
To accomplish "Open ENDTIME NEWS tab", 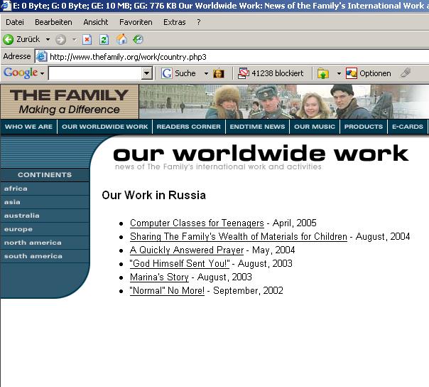I will 257,127.
